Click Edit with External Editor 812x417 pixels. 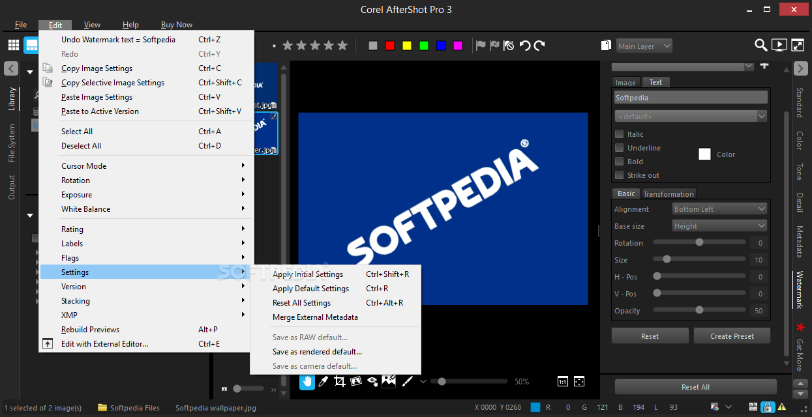coord(145,344)
